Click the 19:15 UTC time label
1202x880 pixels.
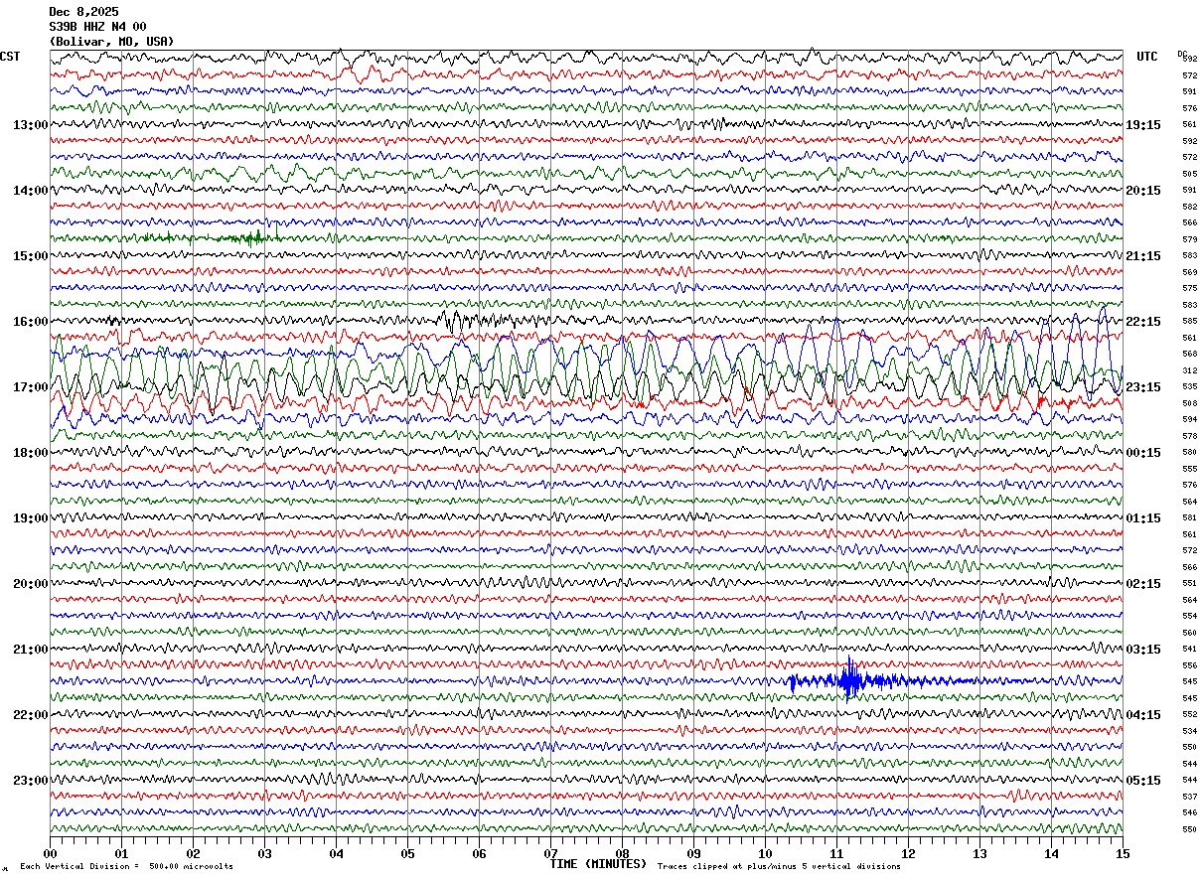pos(1143,125)
